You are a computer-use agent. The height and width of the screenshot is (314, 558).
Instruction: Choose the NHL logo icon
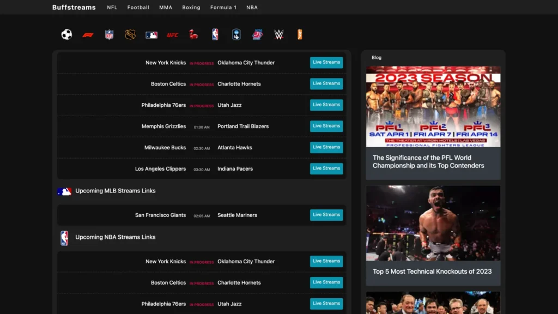pos(130,34)
